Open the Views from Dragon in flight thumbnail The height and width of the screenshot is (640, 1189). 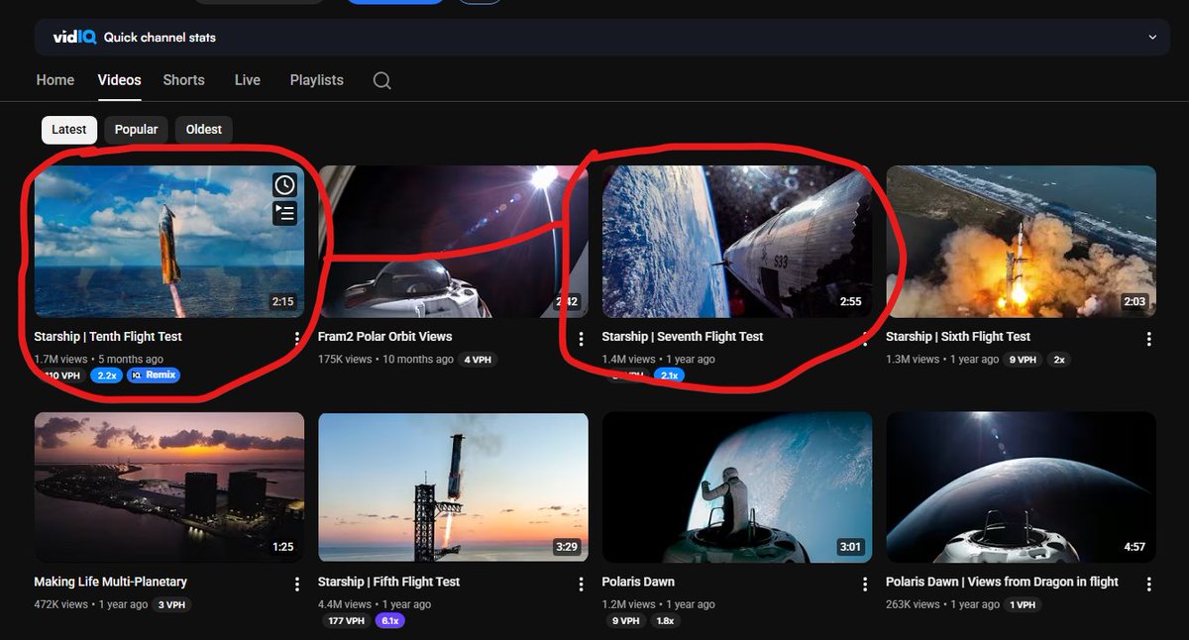pos(1021,487)
